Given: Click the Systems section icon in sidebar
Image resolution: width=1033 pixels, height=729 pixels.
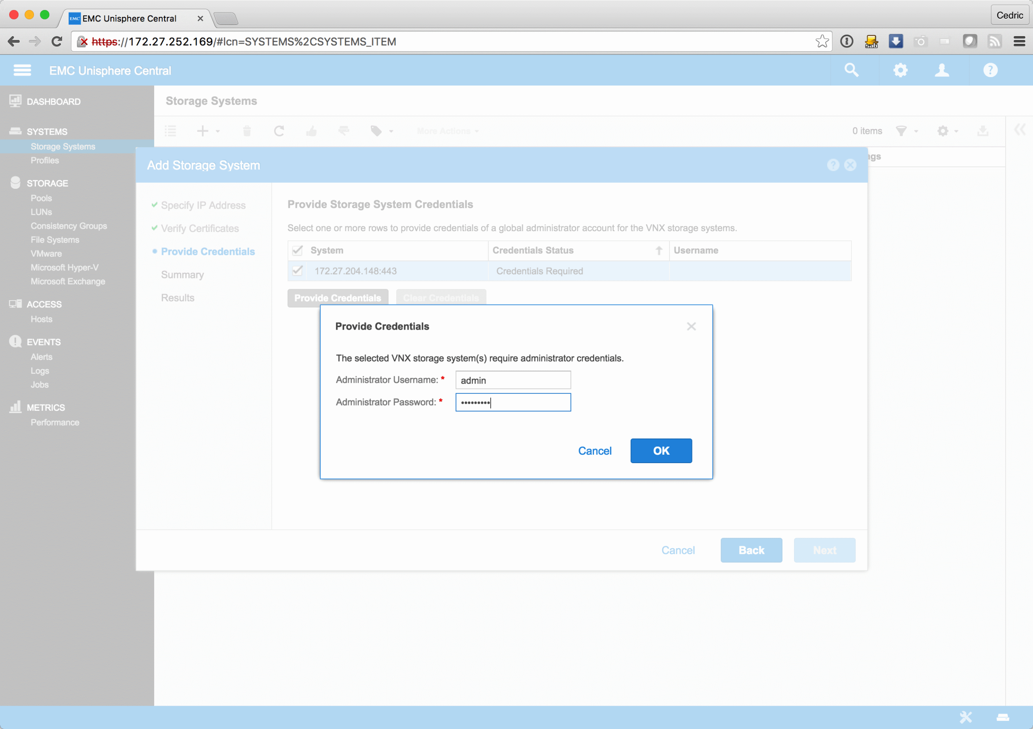Looking at the screenshot, I should [15, 131].
